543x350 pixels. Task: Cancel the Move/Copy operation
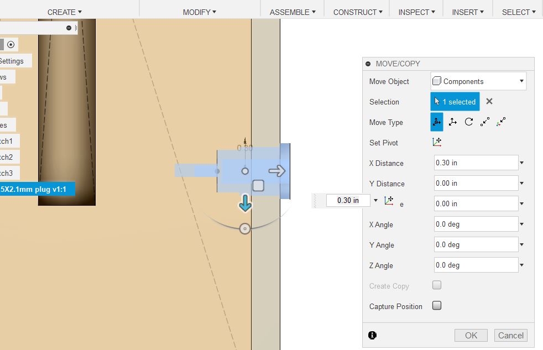[511, 335]
